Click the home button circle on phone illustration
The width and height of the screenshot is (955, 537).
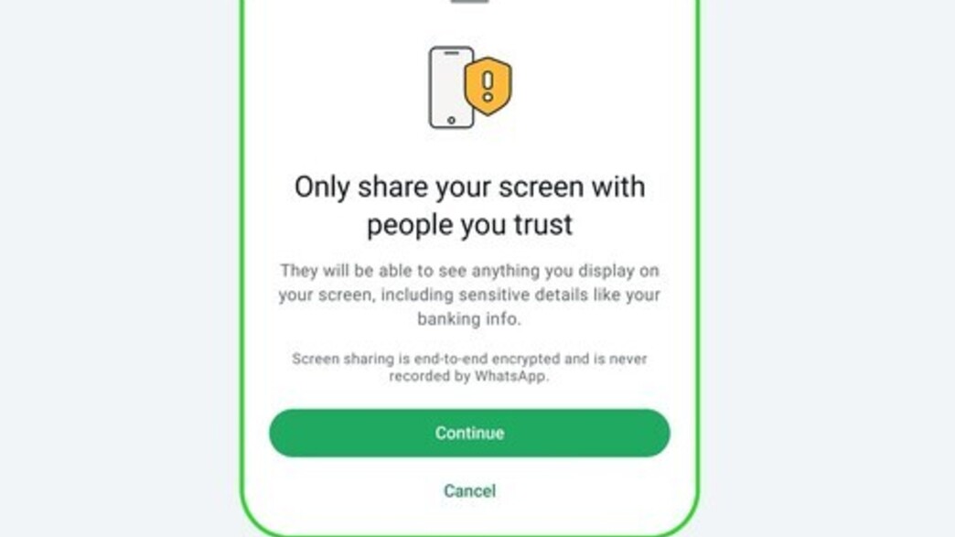pos(451,120)
